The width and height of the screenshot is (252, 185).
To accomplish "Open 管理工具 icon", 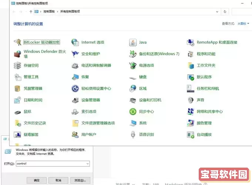I will (x=17, y=77).
